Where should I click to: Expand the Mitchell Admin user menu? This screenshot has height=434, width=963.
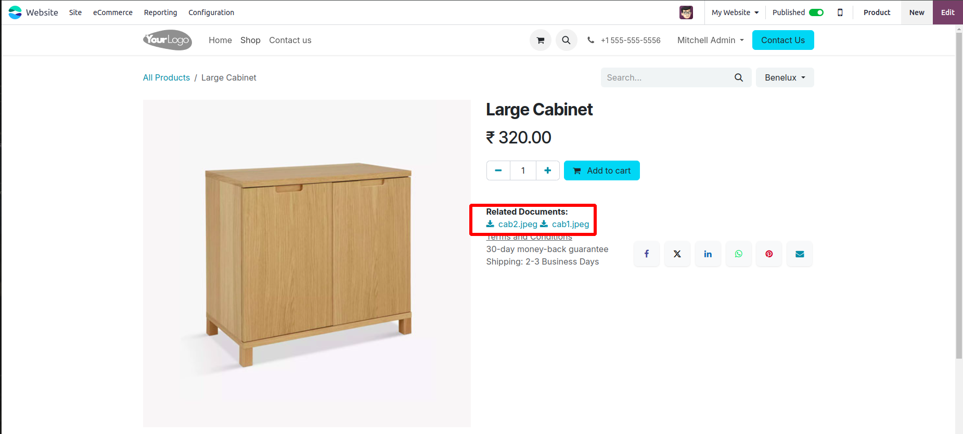[x=710, y=40]
